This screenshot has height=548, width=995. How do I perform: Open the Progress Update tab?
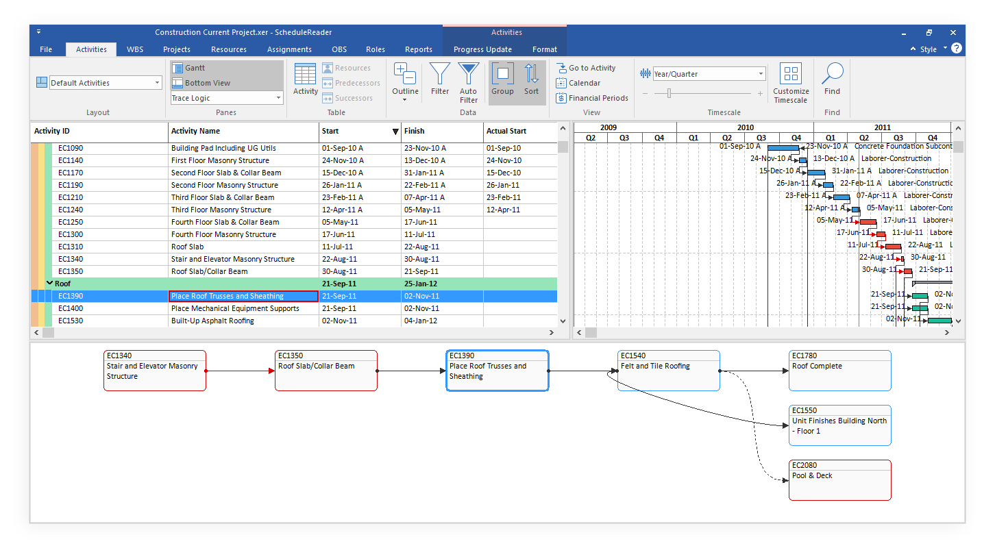(482, 49)
